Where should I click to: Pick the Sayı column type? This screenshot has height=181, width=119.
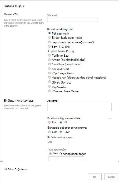point(49,46)
